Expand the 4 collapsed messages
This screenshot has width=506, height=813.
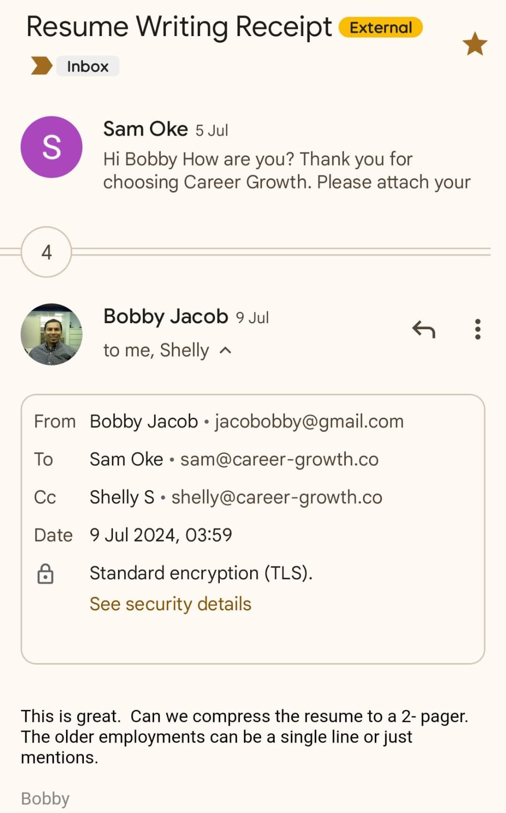tap(46, 252)
